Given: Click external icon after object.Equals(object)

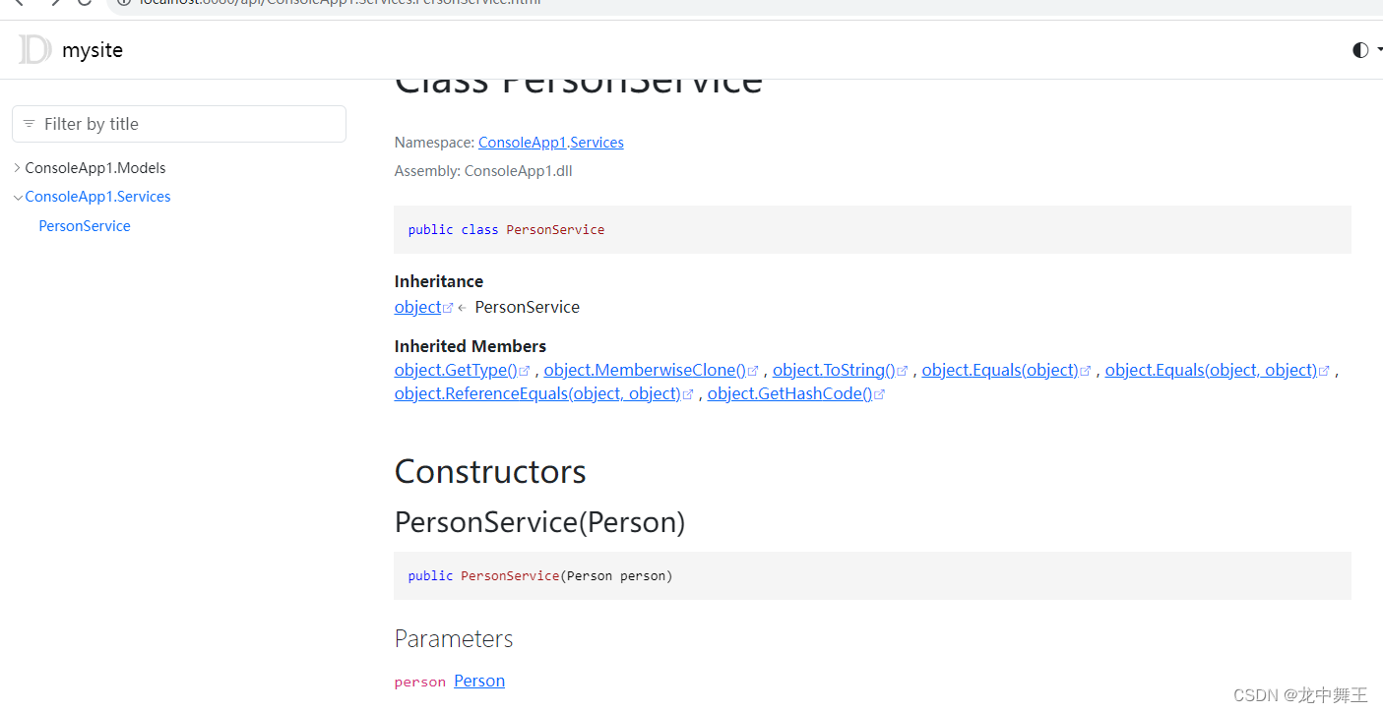Looking at the screenshot, I should click(1086, 371).
